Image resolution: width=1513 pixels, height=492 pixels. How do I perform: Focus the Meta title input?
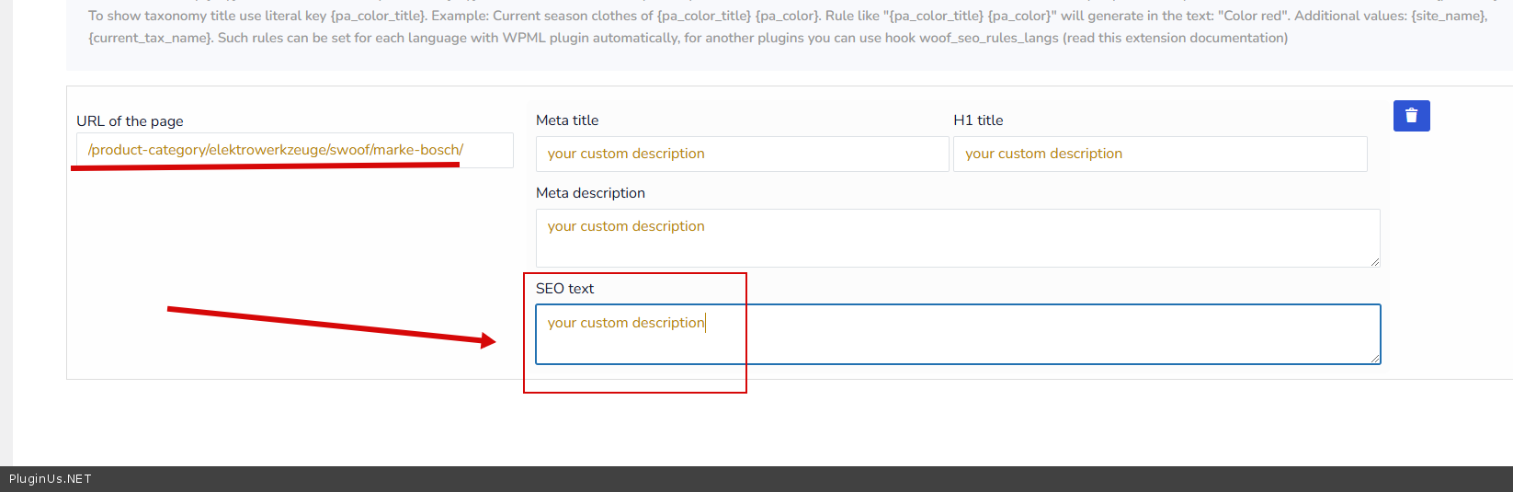(x=741, y=154)
